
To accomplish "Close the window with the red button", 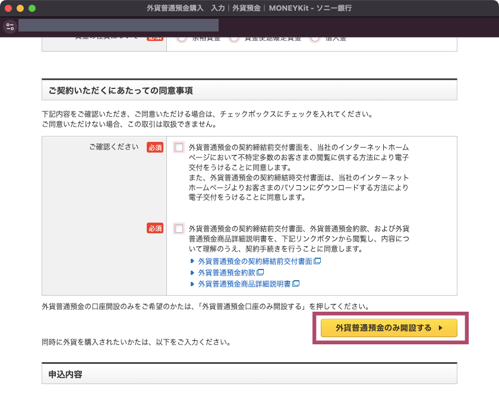I will click(x=8, y=8).
